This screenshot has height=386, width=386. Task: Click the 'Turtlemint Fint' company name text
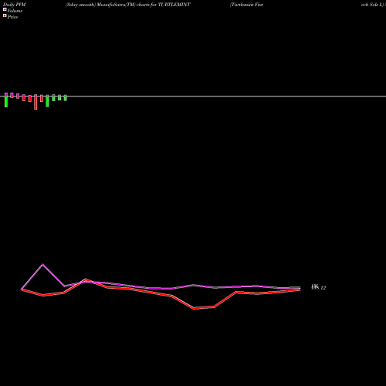point(246,5)
